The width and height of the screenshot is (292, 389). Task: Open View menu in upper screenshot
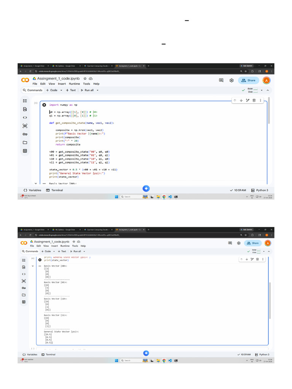point(52,84)
